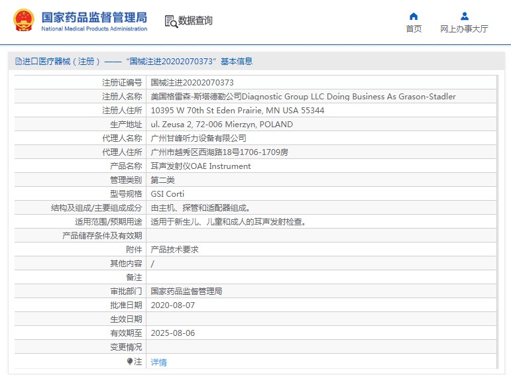Click the 国家药品监督管理局 site title
Image resolution: width=511 pixels, height=375 pixels.
(x=94, y=18)
